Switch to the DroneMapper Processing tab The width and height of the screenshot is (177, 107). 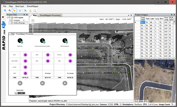pyautogui.click(x=50, y=15)
